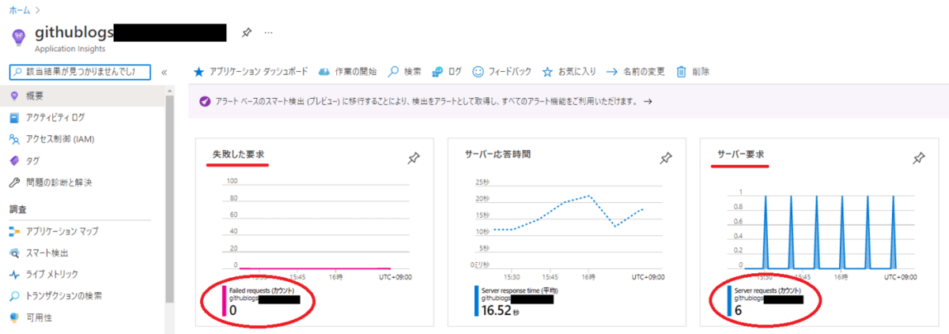949x334 pixels.
Task: Pin the githublogs resource title
Action: coord(246,32)
